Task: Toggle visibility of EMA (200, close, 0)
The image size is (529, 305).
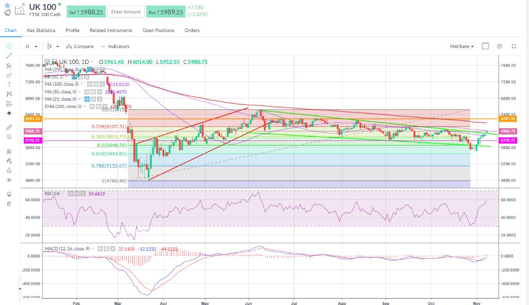Action: (x=92, y=106)
